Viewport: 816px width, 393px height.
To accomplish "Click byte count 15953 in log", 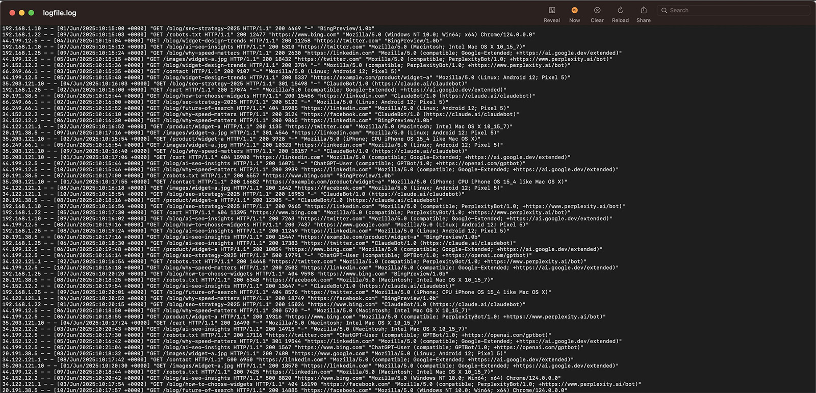I will (296, 194).
